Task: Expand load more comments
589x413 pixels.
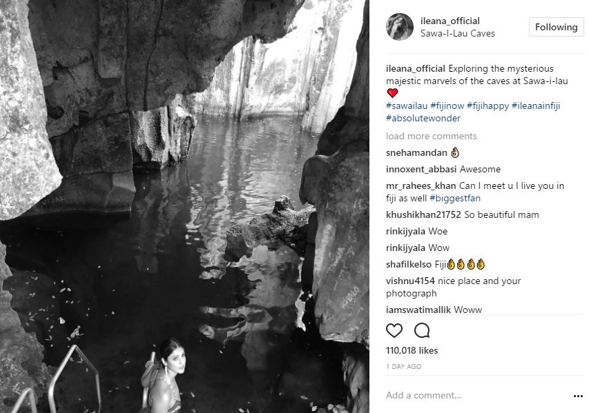Action: pyautogui.click(x=431, y=136)
